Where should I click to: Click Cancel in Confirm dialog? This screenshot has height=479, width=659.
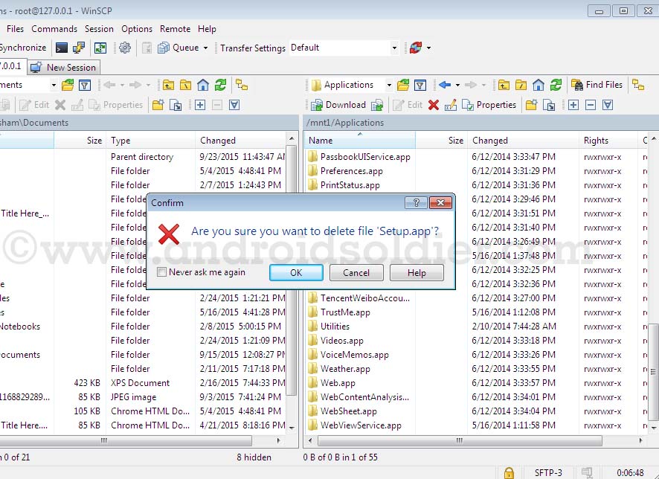356,273
